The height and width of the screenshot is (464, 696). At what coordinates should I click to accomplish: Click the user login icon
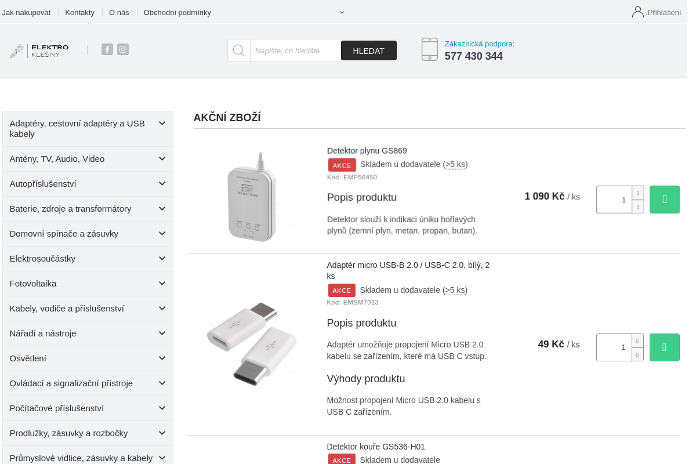(638, 12)
